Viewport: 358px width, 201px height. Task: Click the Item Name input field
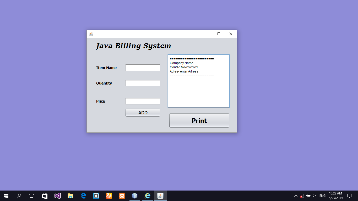(x=143, y=68)
